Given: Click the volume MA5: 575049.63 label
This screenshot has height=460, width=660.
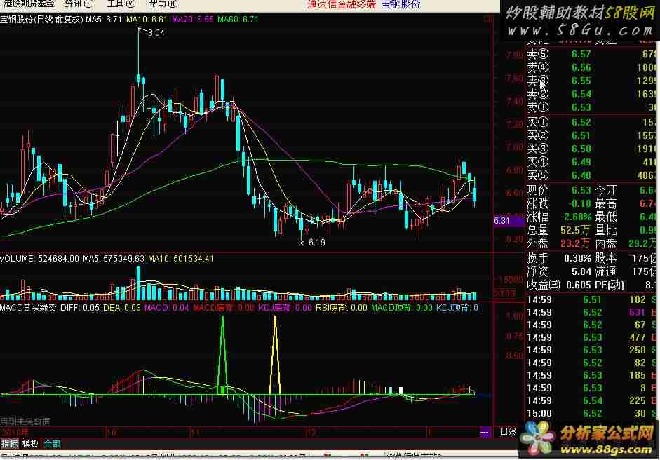Looking at the screenshot, I should (114, 259).
